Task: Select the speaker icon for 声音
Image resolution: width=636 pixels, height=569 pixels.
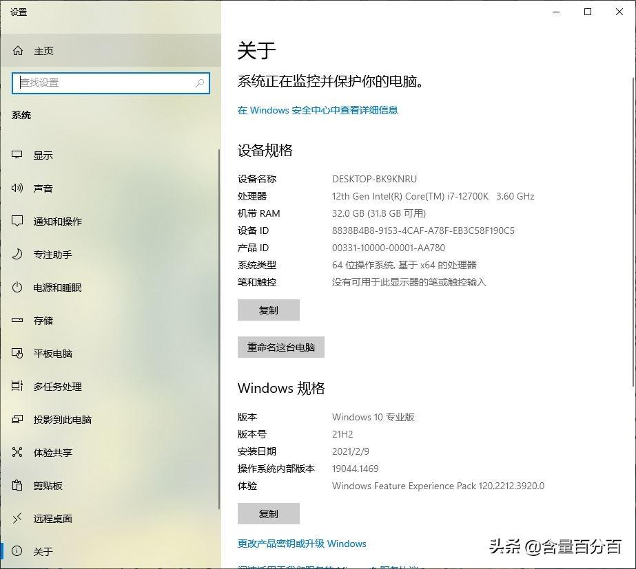Action: (x=17, y=188)
